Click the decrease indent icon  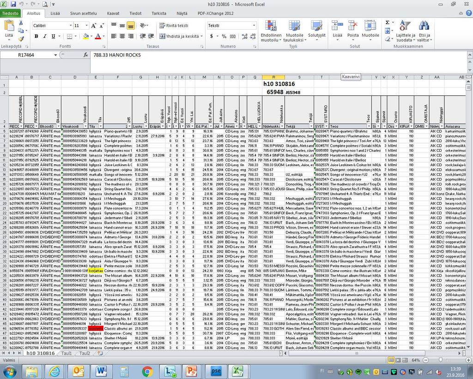tap(143, 36)
